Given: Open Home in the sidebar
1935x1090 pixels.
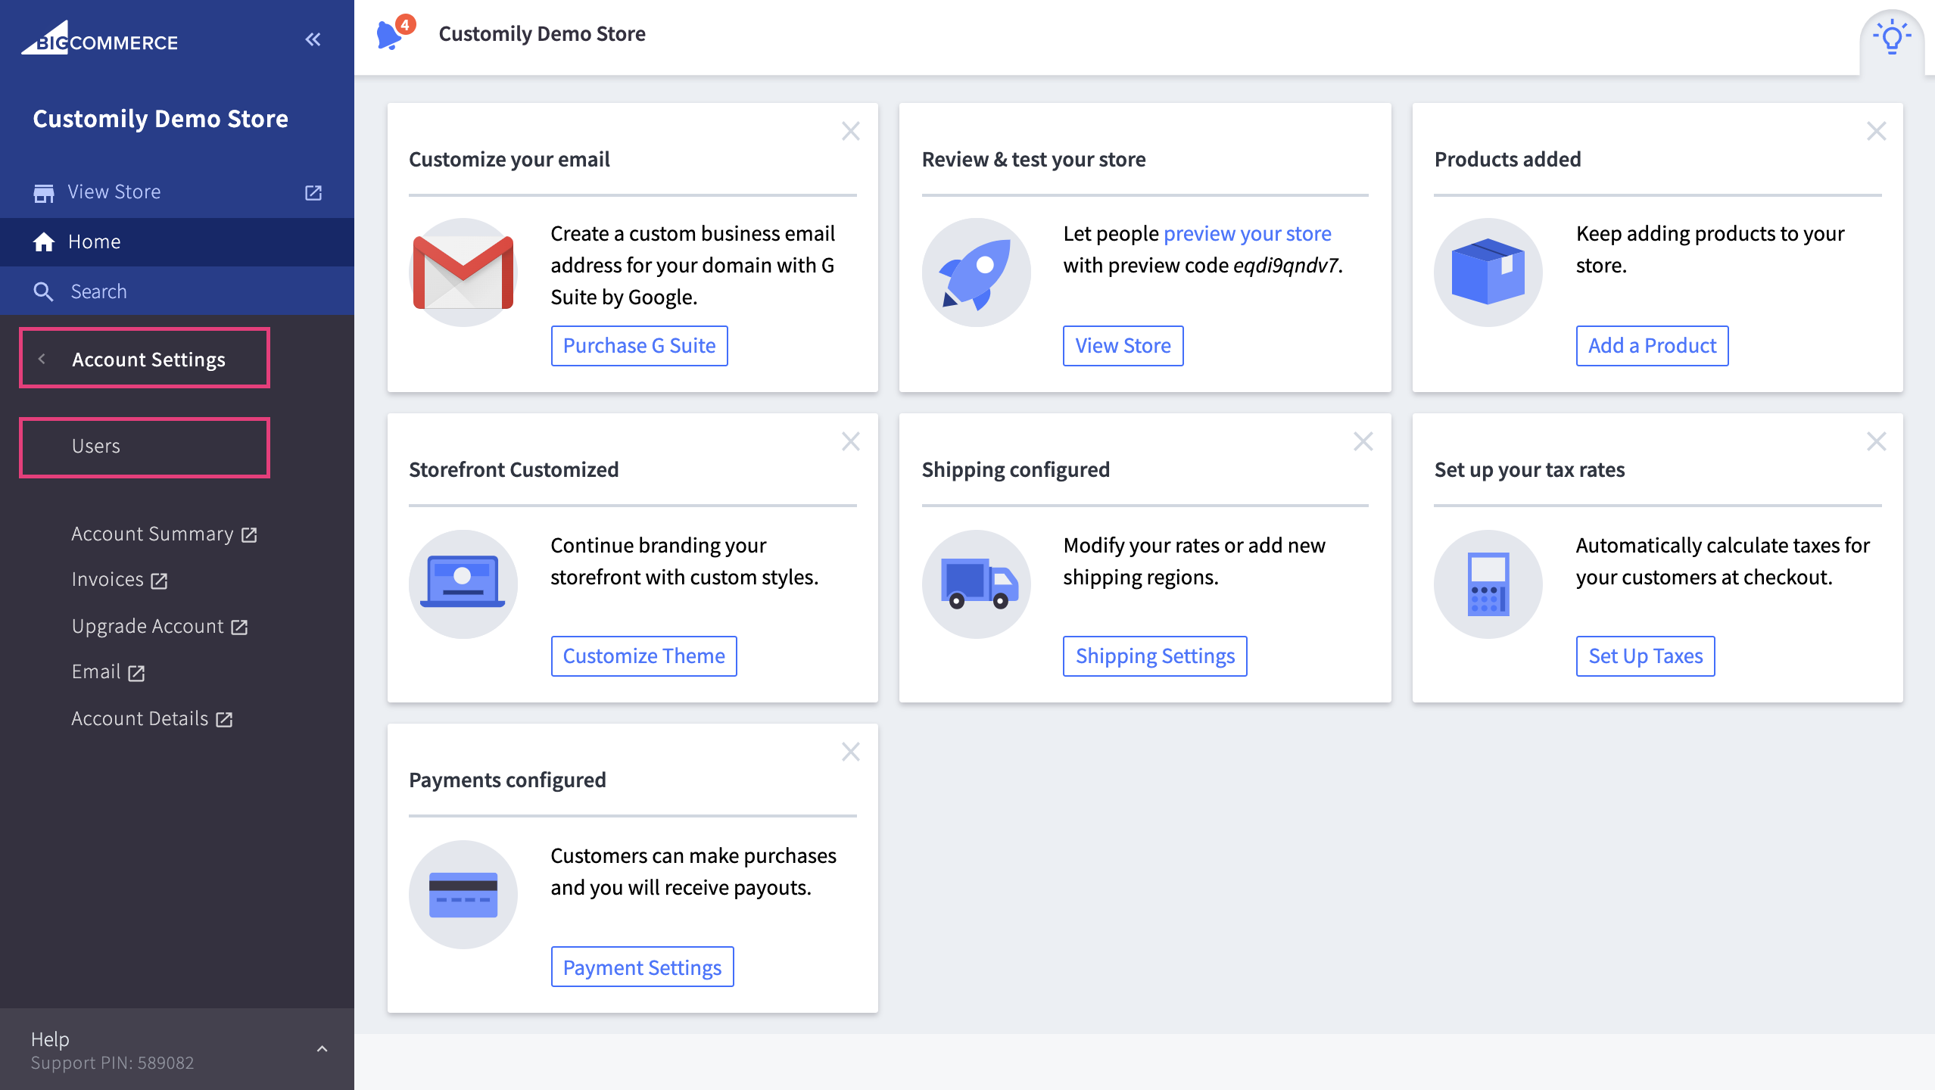Looking at the screenshot, I should point(94,242).
